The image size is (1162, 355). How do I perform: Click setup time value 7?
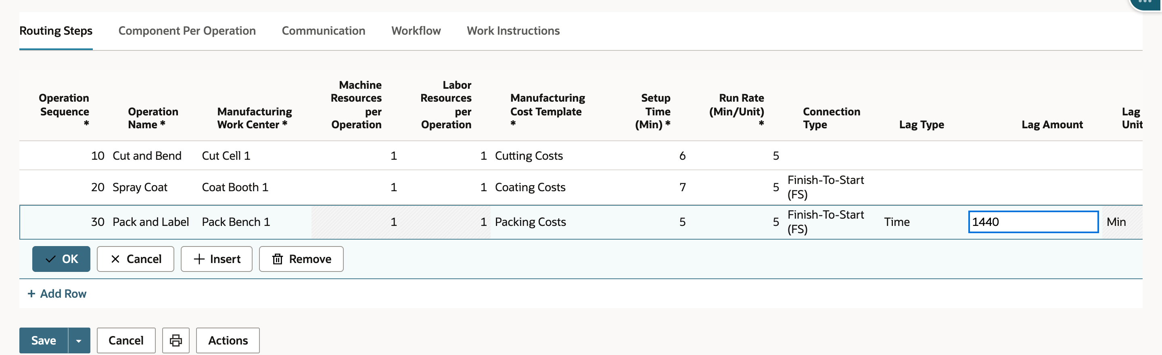[x=683, y=187]
